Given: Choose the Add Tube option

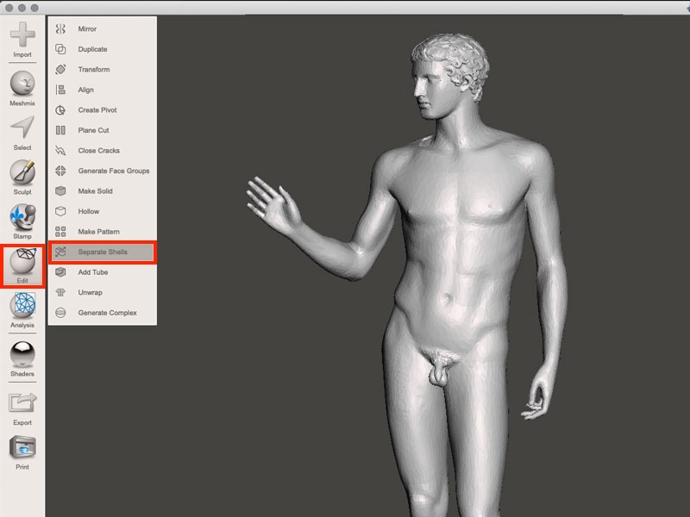Looking at the screenshot, I should coord(93,272).
